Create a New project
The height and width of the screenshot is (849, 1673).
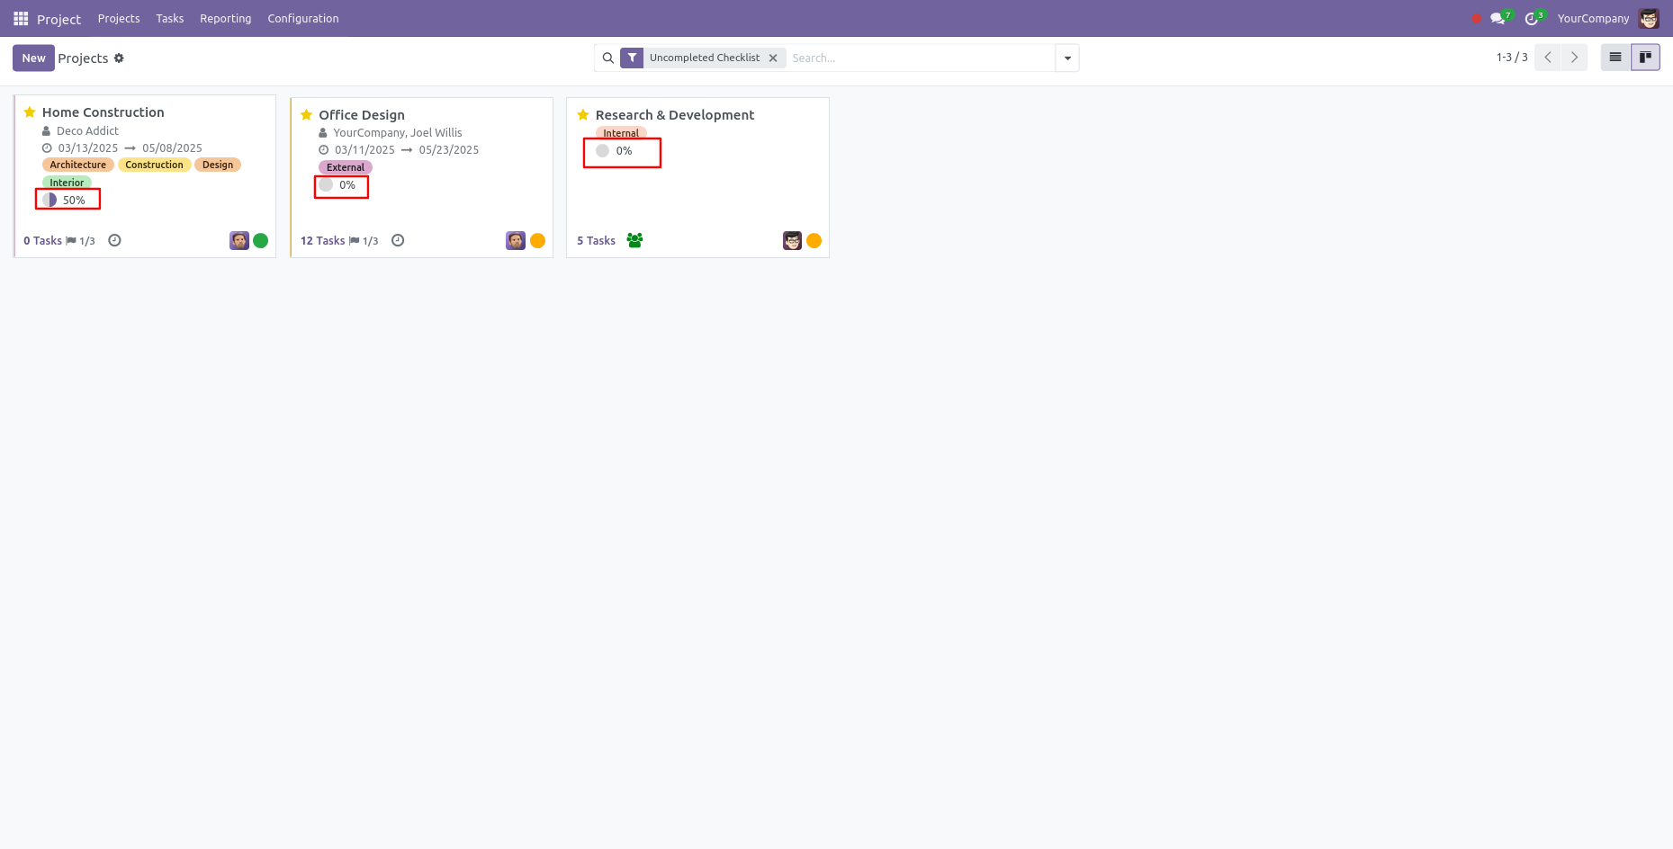pyautogui.click(x=33, y=58)
